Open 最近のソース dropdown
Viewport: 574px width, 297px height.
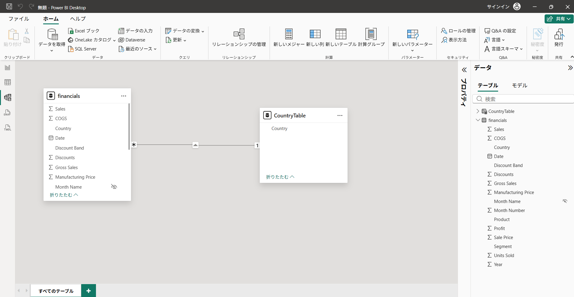coord(138,49)
